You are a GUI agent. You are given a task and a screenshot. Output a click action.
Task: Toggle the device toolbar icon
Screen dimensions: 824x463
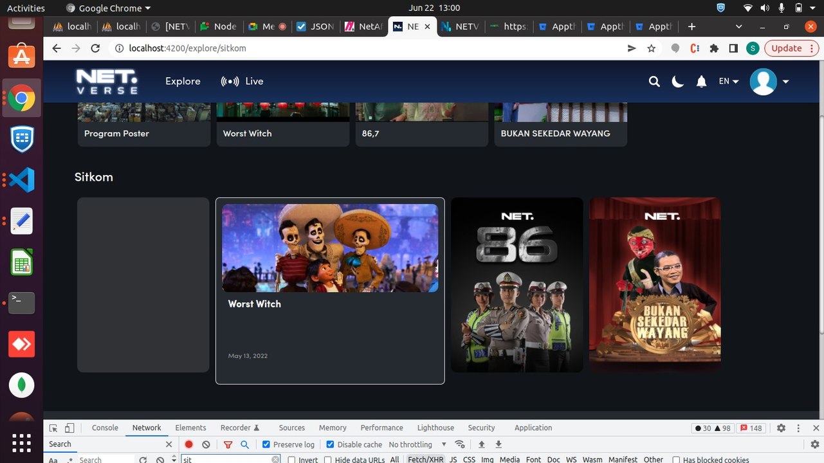(x=69, y=428)
